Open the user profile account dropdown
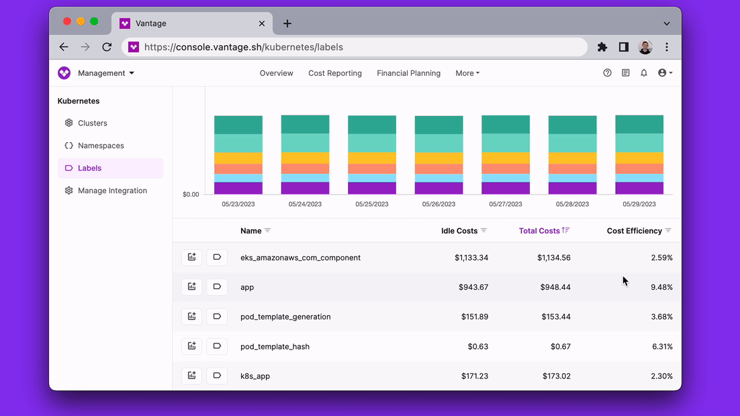 (x=663, y=72)
